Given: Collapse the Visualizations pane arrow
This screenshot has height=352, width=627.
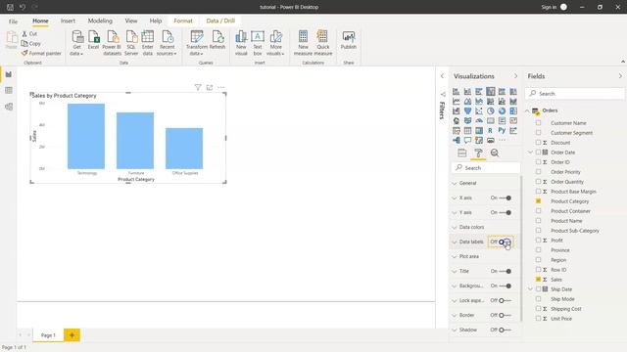Looking at the screenshot, I should click(515, 76).
